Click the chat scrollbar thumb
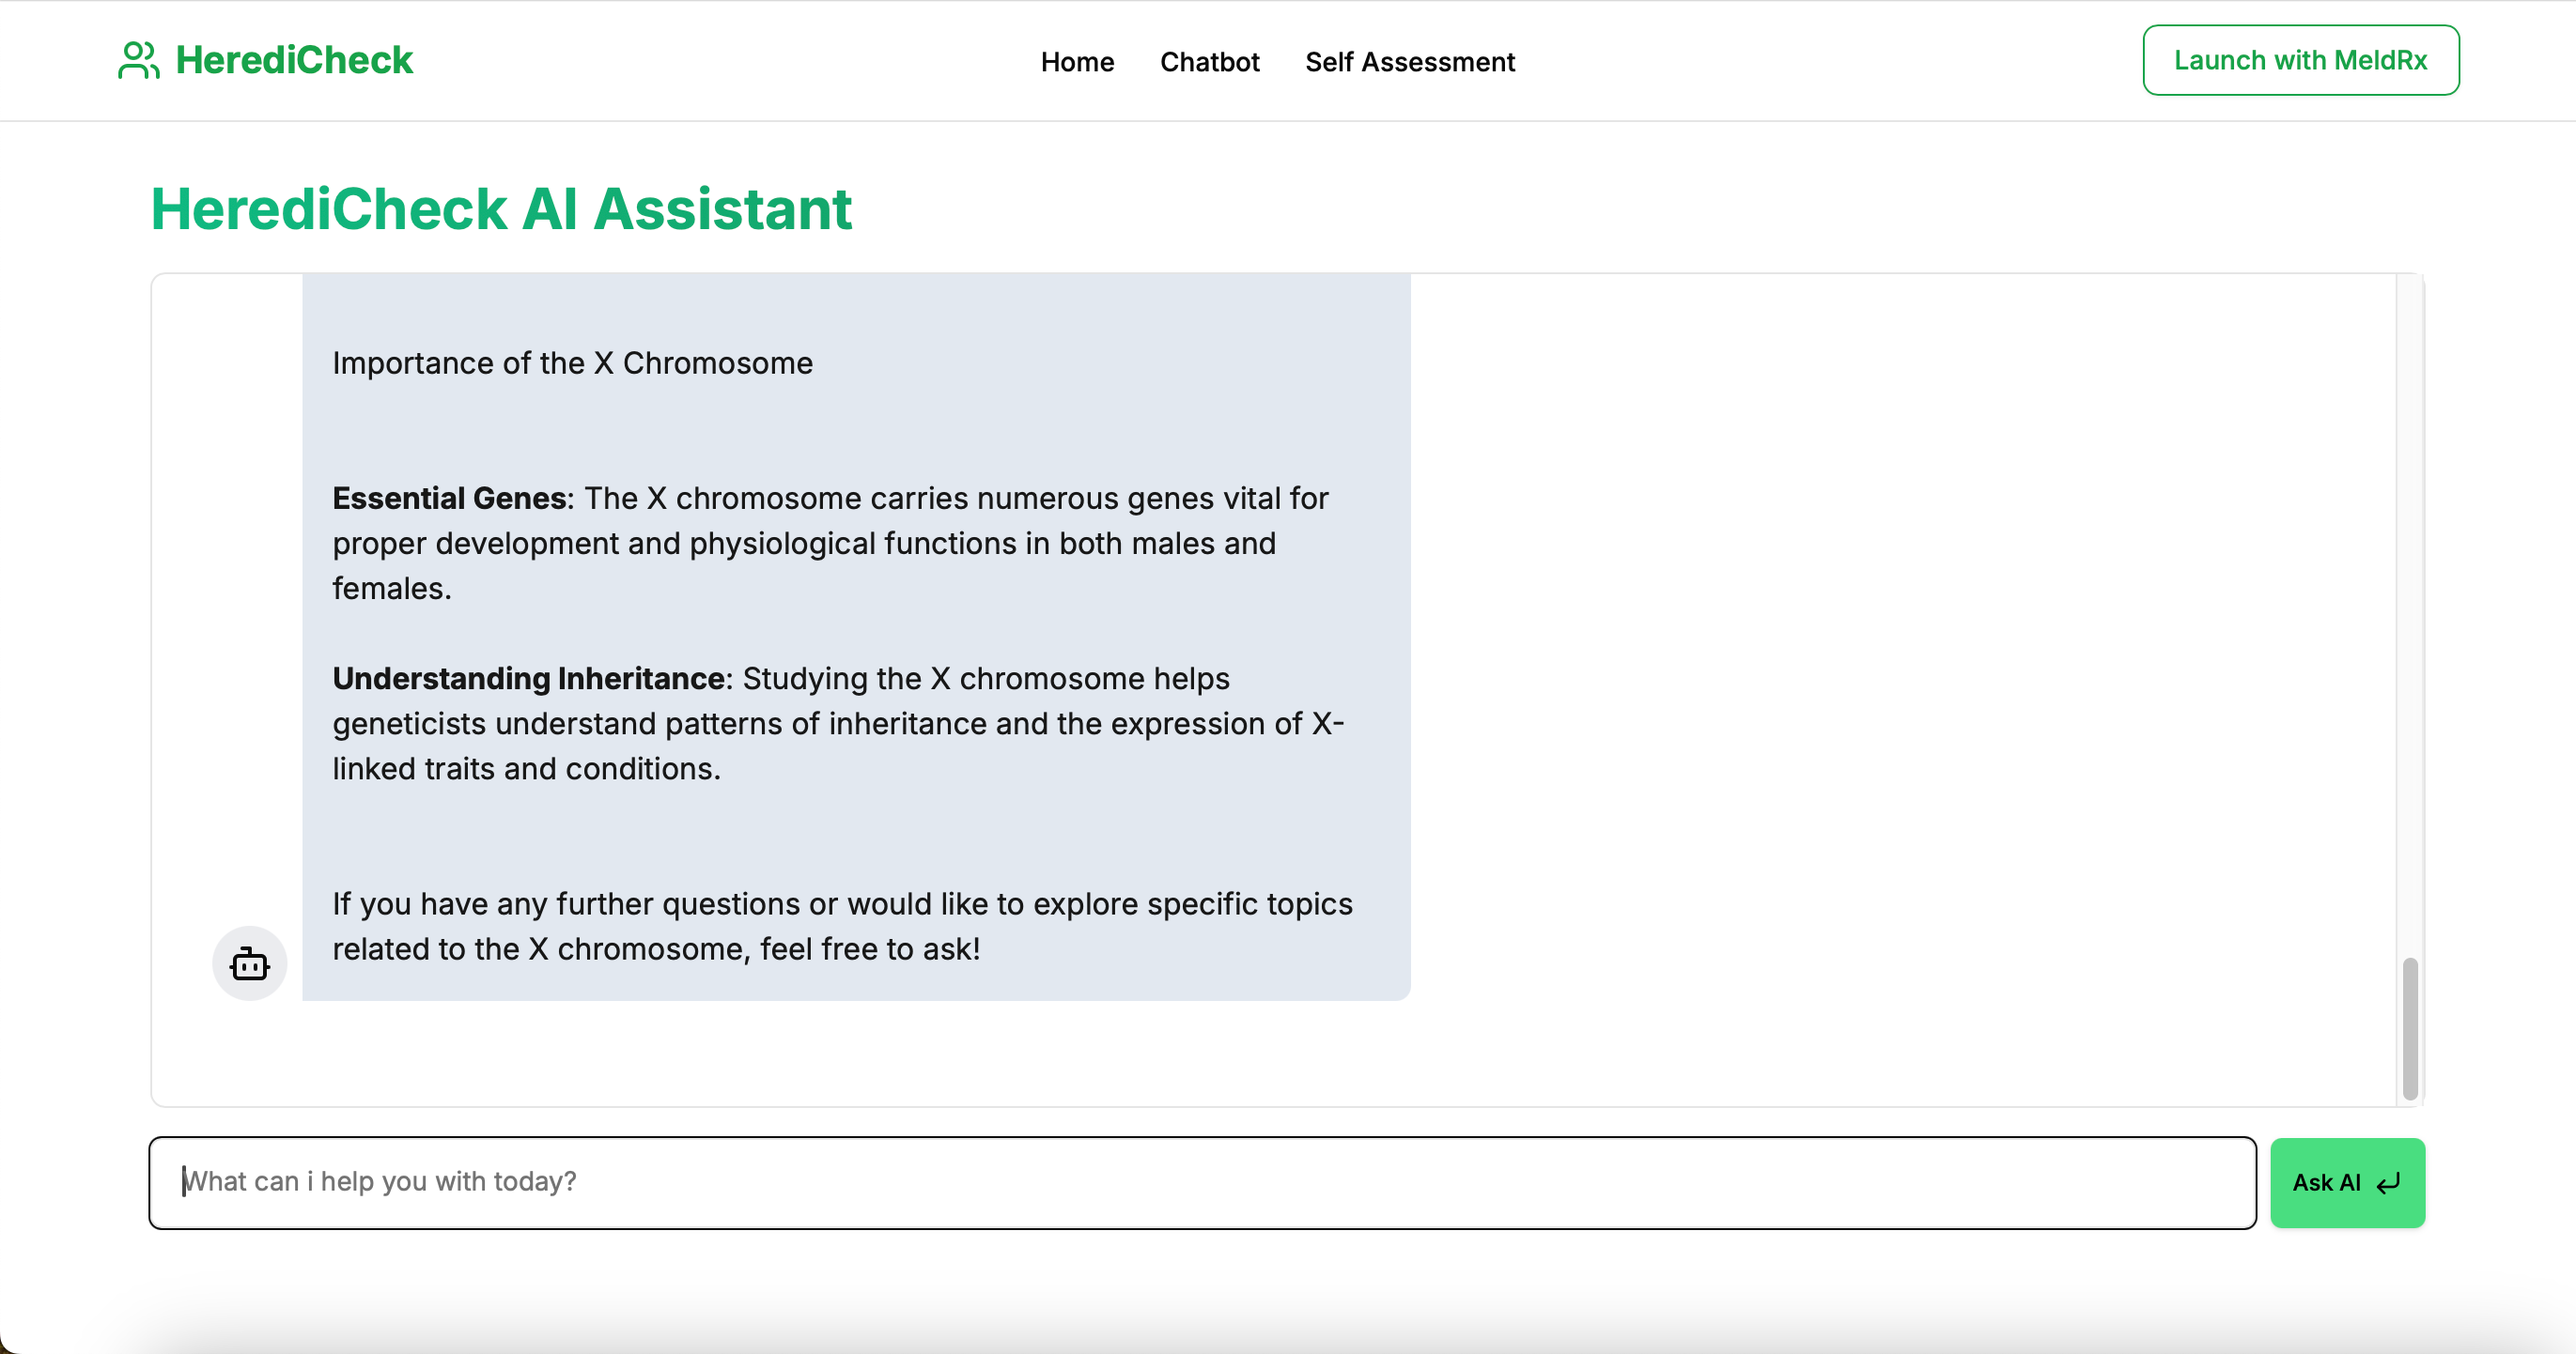 [x=2410, y=1029]
